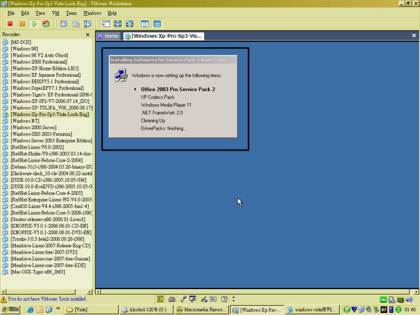Select [SUSE-10.0-CD-i386-2005.10.05-GM] favorite
This screenshot has height=315, width=420.
48,180
